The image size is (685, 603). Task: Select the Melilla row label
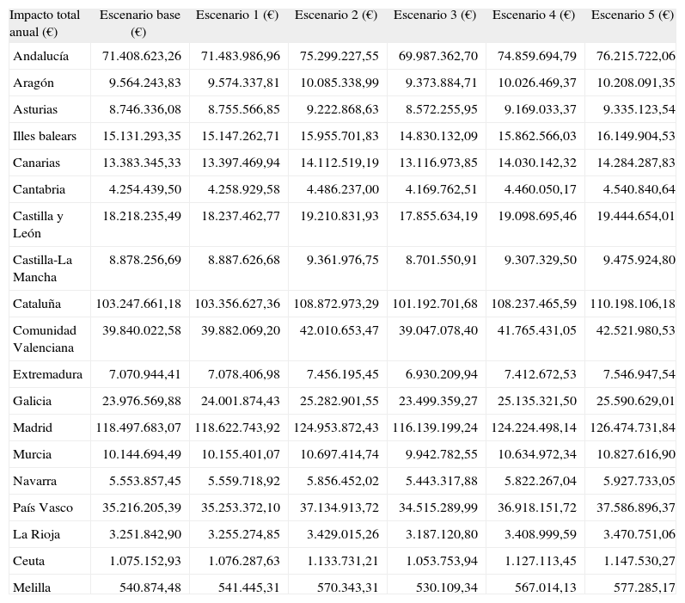pos(33,588)
